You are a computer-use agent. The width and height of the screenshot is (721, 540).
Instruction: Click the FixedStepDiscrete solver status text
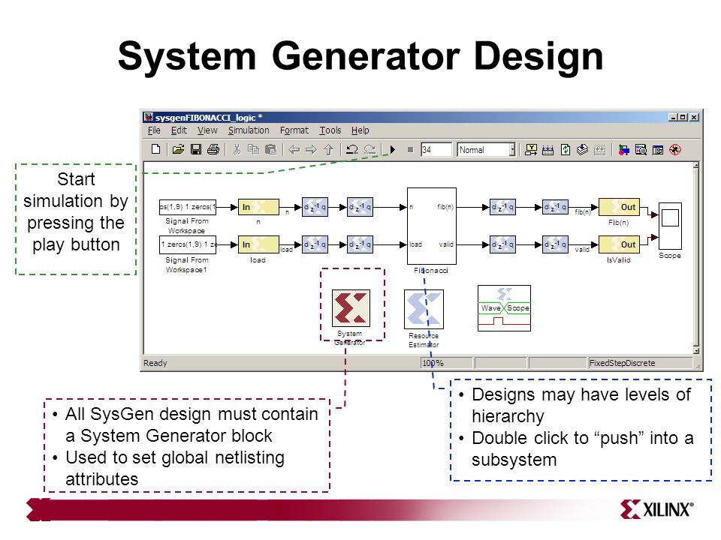point(622,363)
